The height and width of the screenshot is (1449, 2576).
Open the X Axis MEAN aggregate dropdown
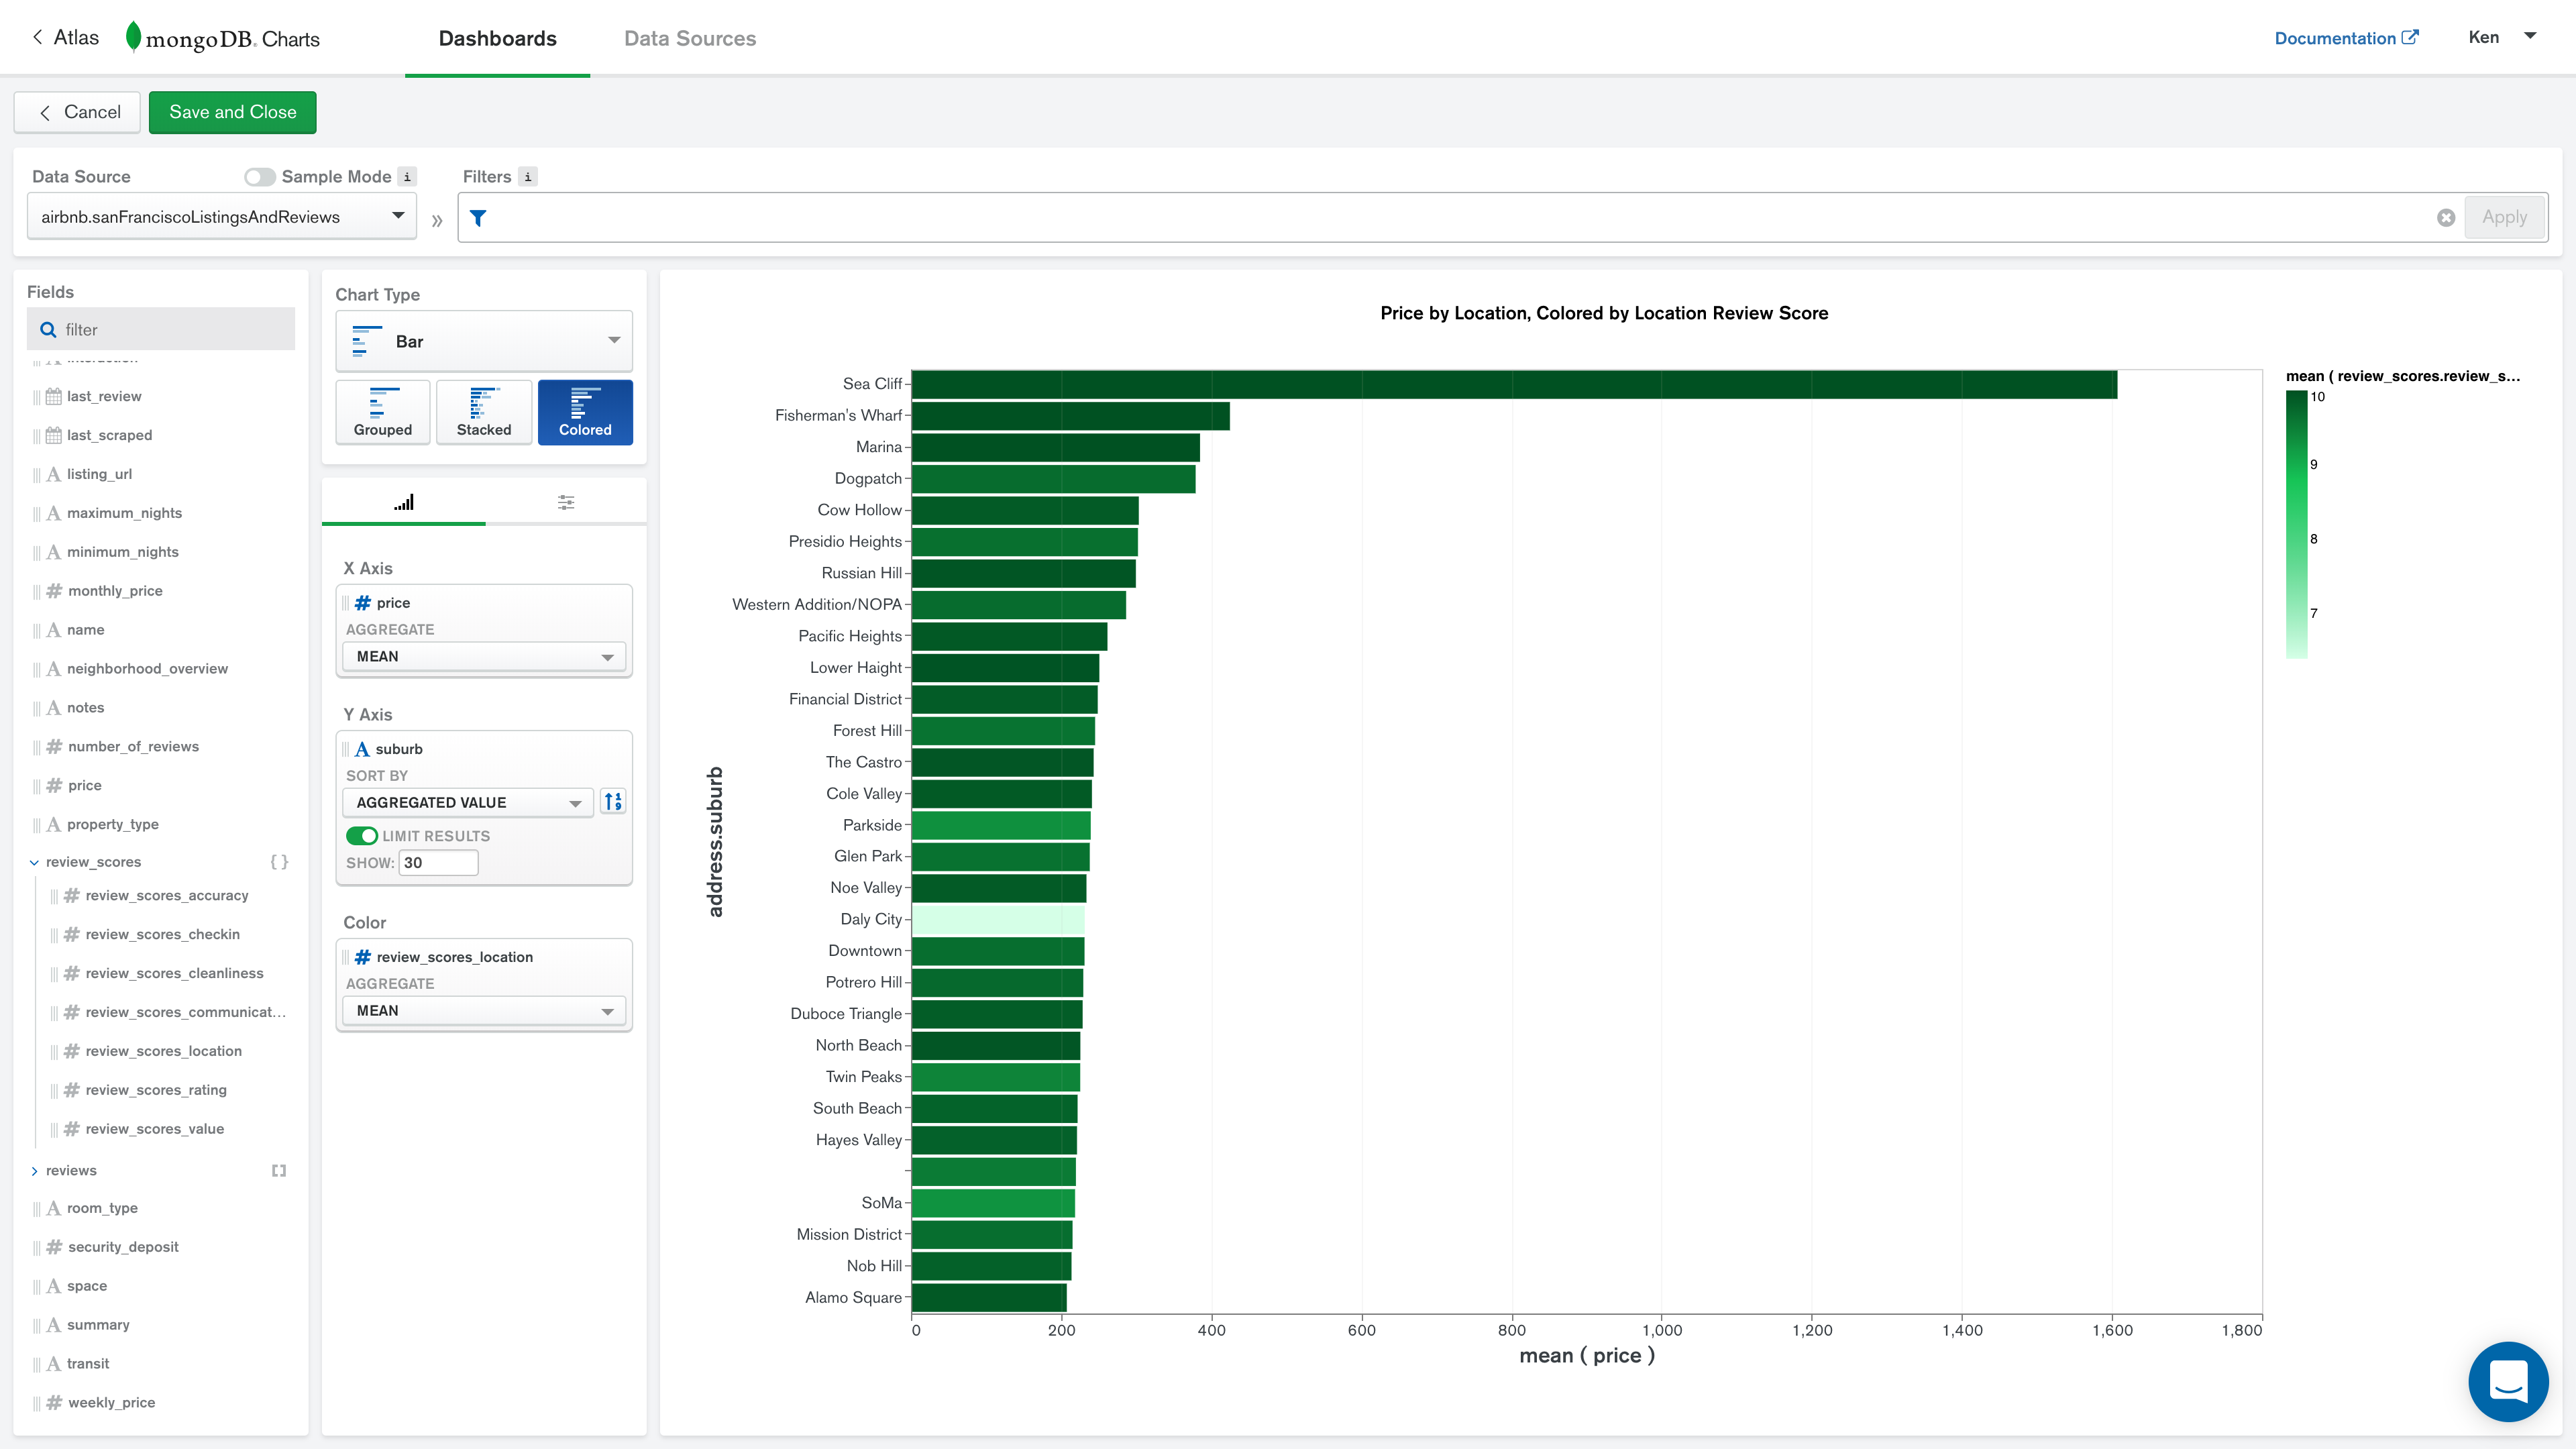point(484,656)
